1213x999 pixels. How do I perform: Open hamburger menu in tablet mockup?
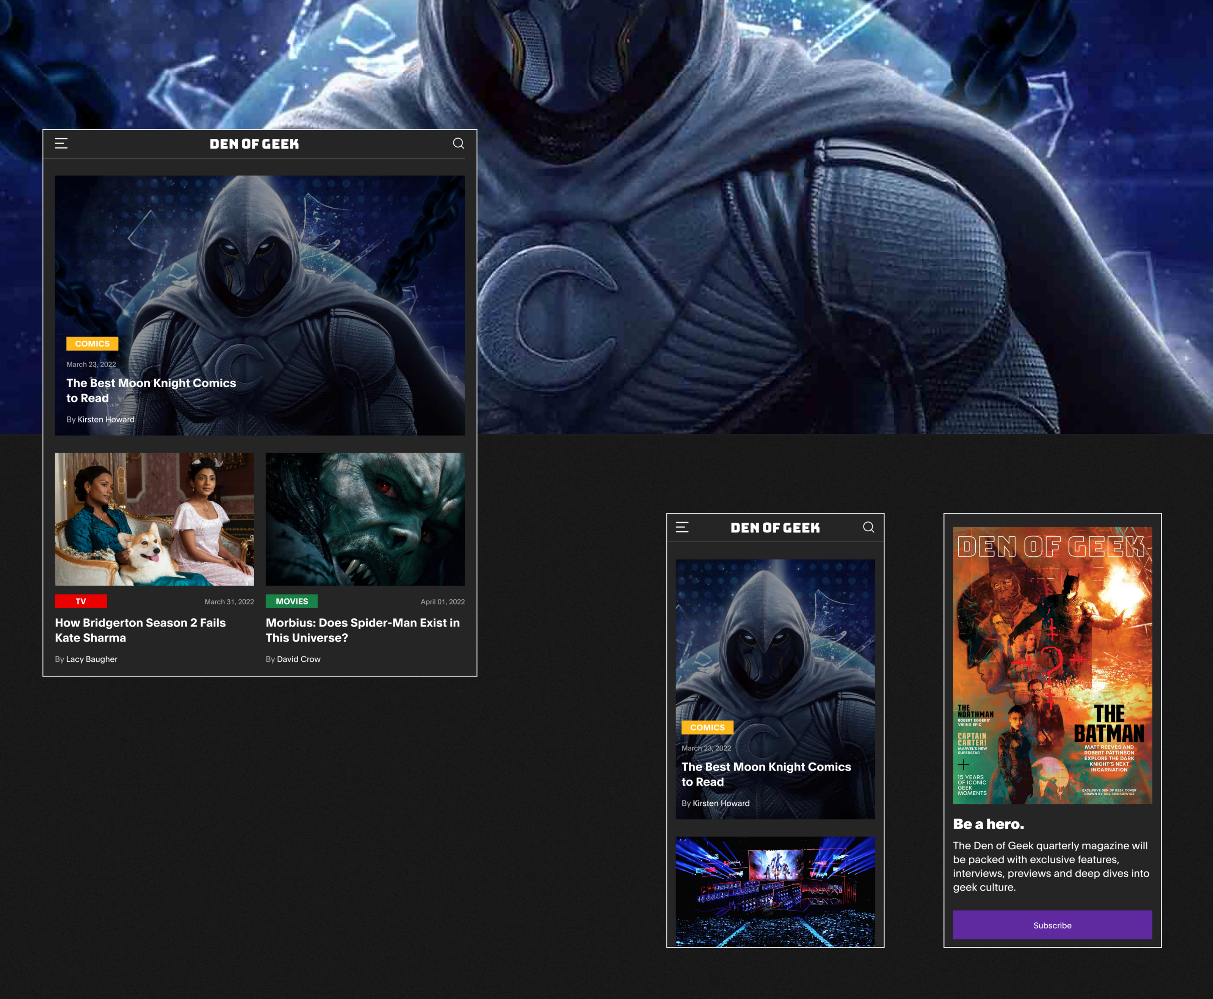(61, 143)
